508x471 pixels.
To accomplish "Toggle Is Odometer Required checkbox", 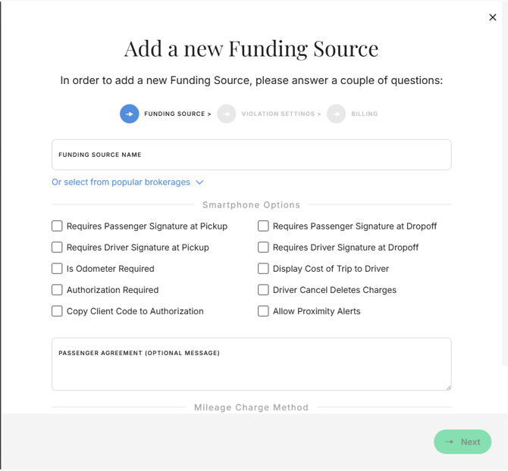I will click(57, 268).
